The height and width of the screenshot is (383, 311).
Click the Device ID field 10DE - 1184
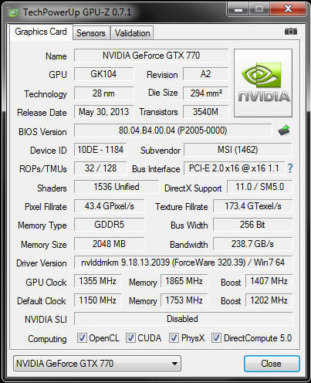pyautogui.click(x=100, y=150)
